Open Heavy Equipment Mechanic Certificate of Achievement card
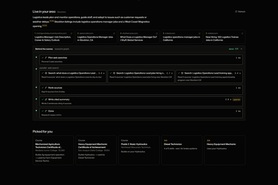This screenshot has width=278, height=185. [x=96, y=150]
